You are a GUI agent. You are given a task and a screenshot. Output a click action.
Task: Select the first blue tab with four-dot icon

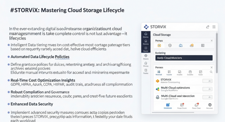(x=159, y=73)
